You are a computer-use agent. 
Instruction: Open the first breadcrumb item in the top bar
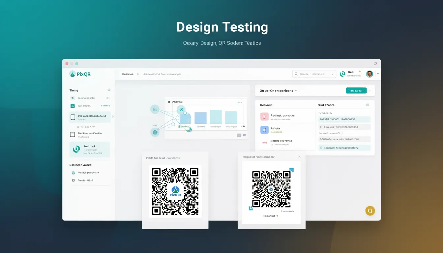click(x=128, y=74)
